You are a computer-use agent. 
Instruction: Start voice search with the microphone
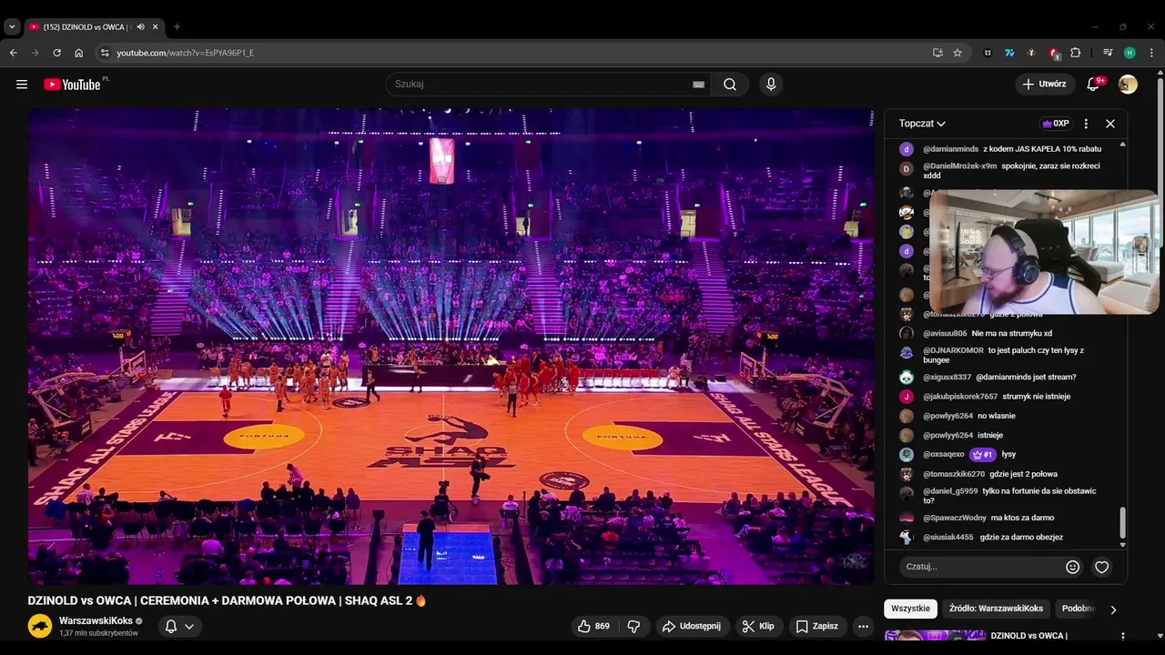coord(771,85)
